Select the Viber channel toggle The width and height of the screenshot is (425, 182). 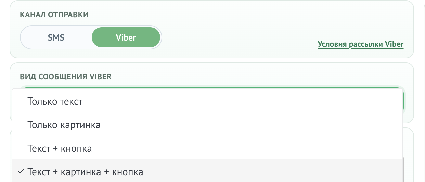(x=126, y=37)
